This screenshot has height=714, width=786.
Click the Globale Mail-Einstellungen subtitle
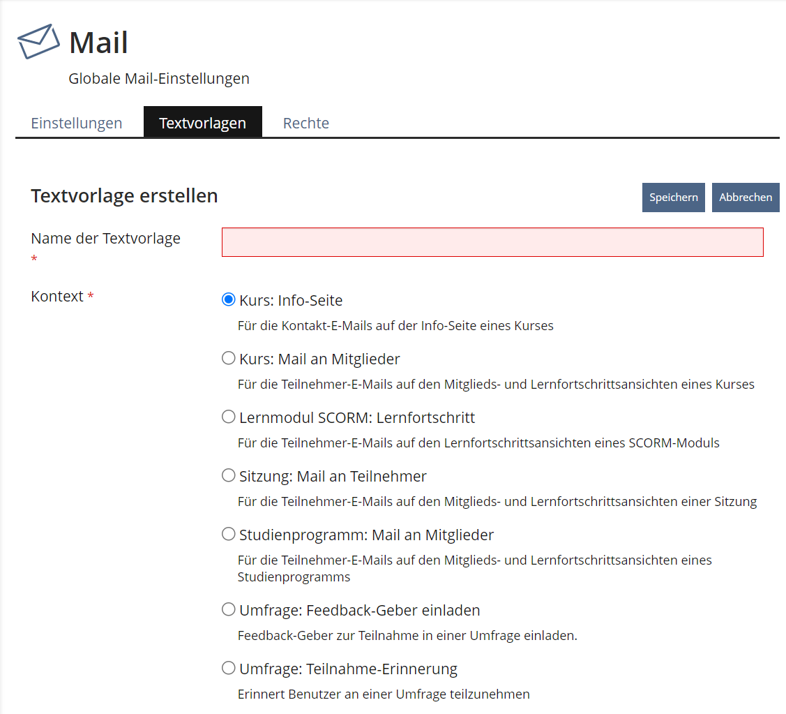pyautogui.click(x=158, y=79)
